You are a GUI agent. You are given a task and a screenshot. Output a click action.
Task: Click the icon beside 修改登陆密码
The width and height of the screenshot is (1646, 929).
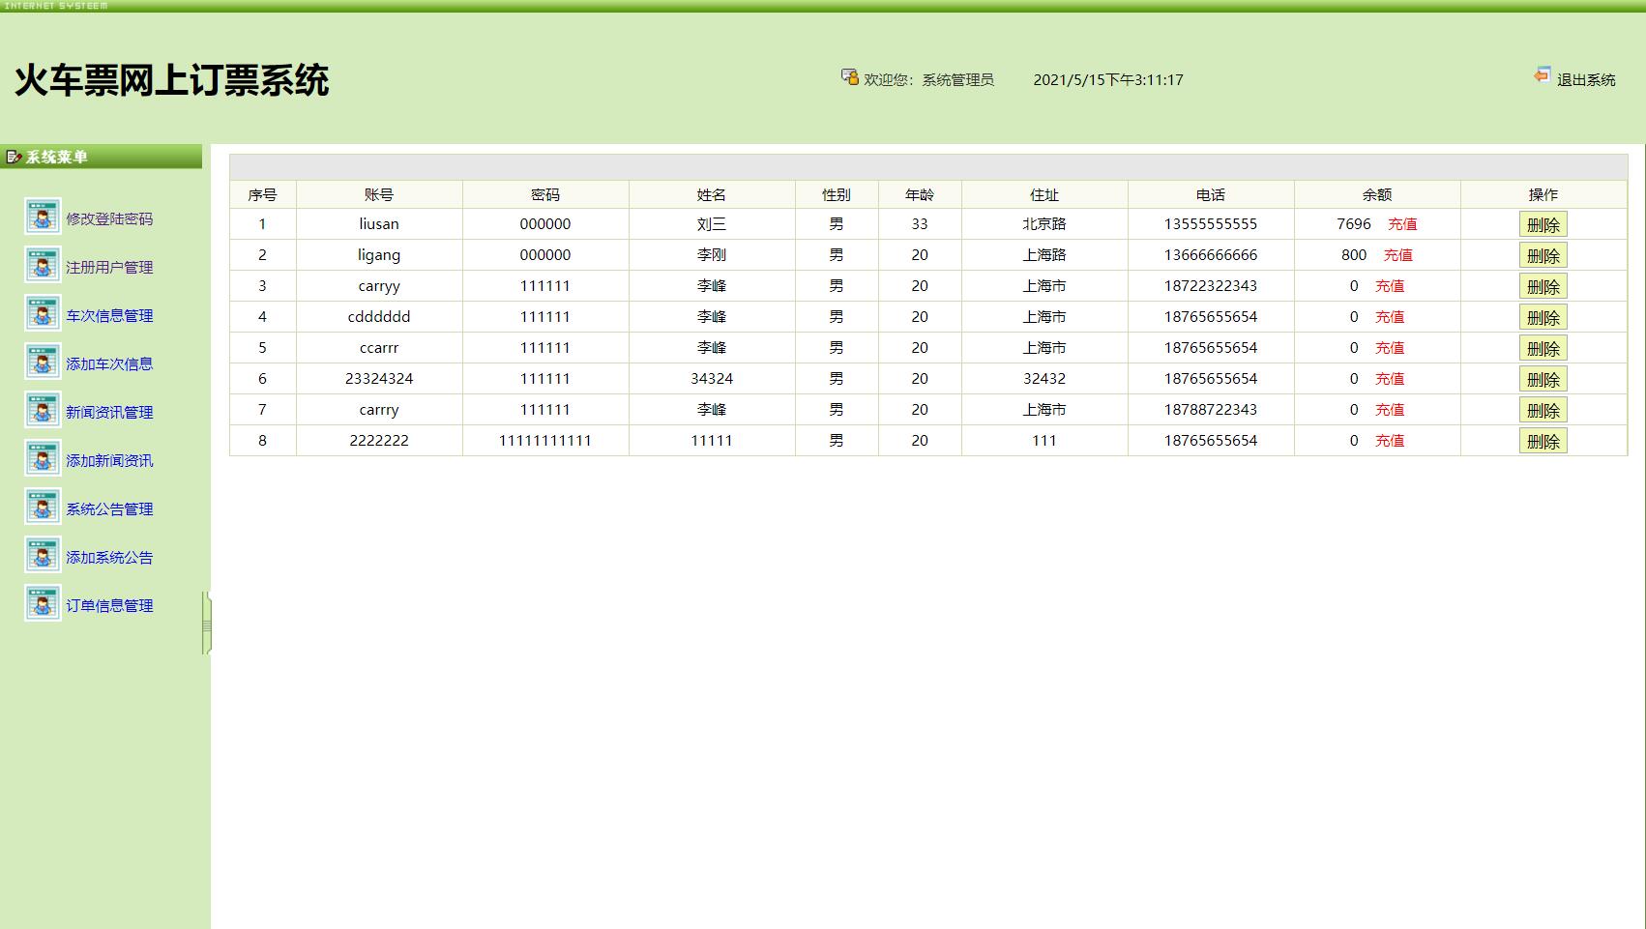(43, 217)
